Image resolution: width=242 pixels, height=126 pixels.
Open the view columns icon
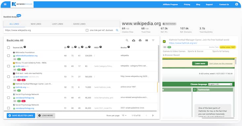pos(147,40)
